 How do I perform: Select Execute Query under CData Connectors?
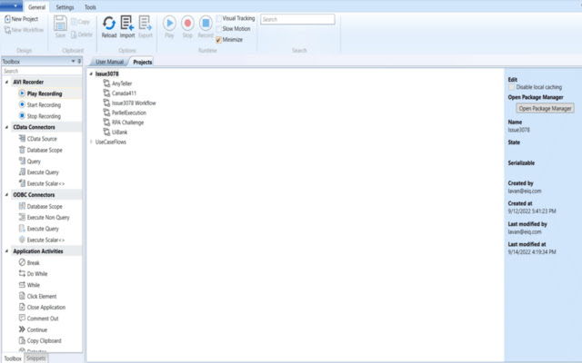click(x=43, y=172)
